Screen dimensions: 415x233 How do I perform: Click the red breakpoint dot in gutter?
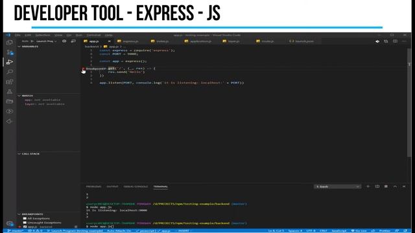click(x=83, y=69)
